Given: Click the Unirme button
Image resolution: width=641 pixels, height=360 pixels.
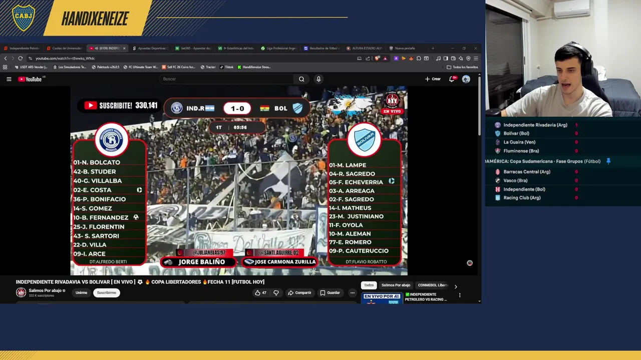Looking at the screenshot, I should [x=81, y=292].
